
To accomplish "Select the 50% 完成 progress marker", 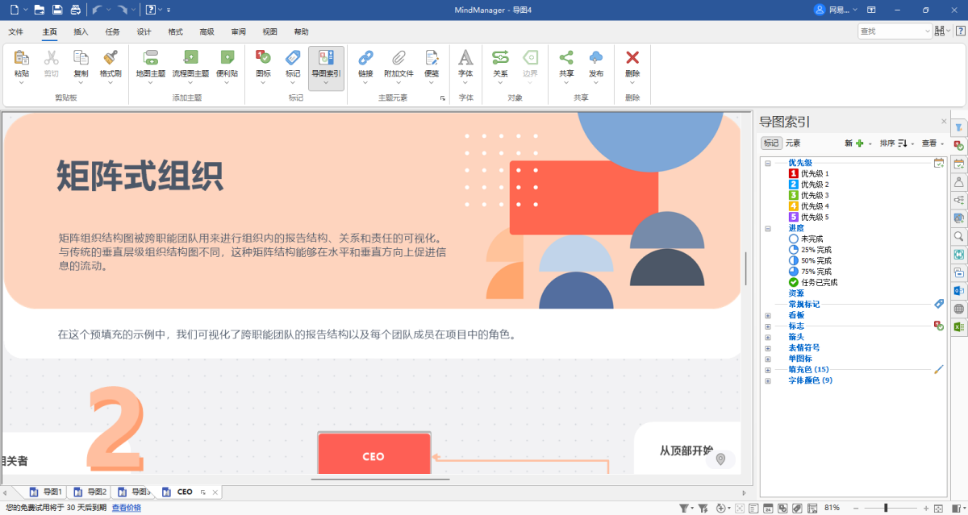I will click(810, 260).
